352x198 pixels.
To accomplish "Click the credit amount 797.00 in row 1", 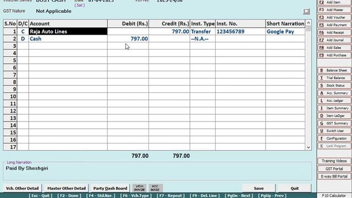I will click(169, 31).
